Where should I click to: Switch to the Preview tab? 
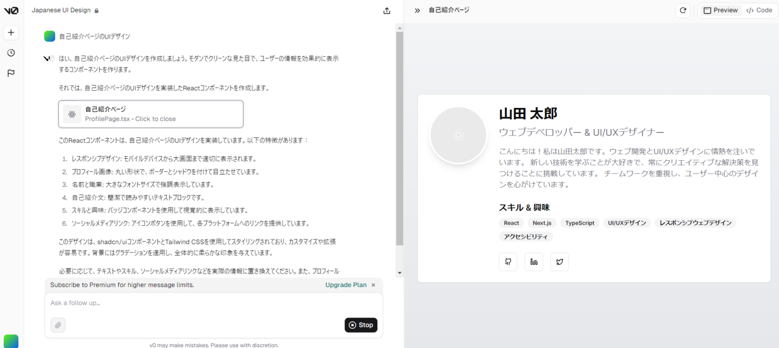(x=720, y=10)
